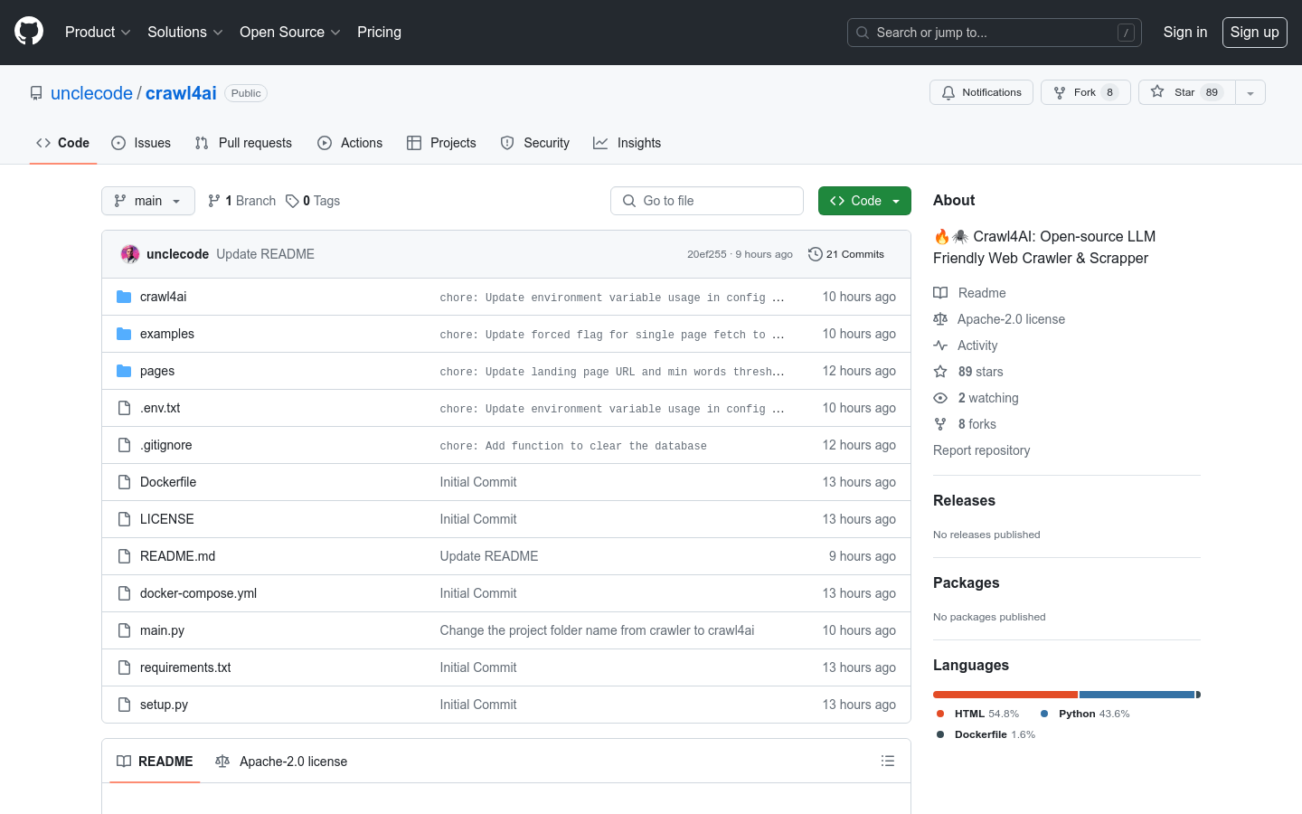Click unclecode's avatar in commit bar

[x=130, y=254]
